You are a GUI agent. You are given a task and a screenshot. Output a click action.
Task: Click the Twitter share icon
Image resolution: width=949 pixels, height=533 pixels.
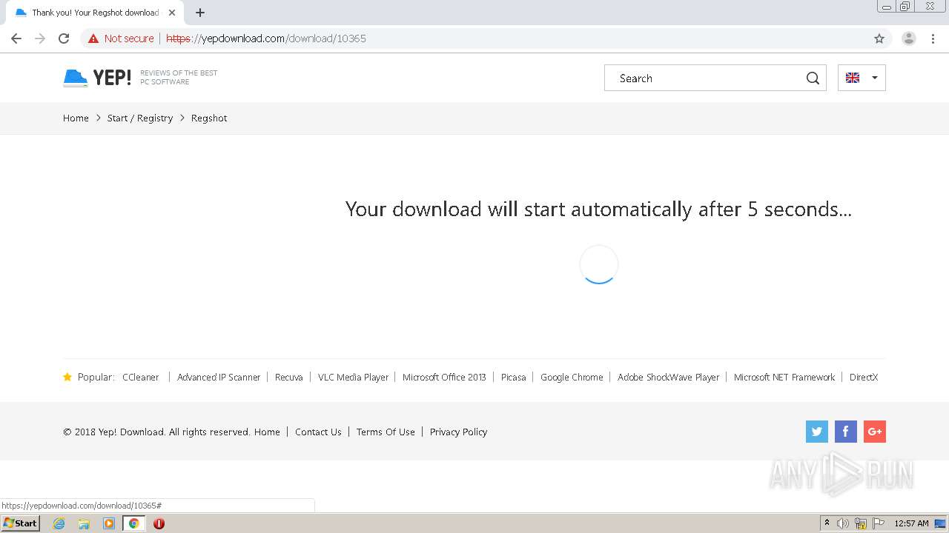tap(817, 432)
